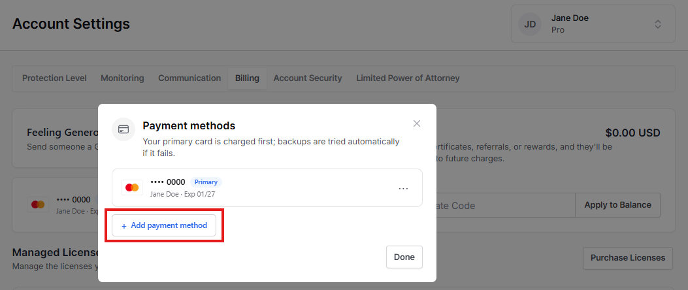Select the card ending 0000 row
The image size is (688, 290).
click(267, 187)
